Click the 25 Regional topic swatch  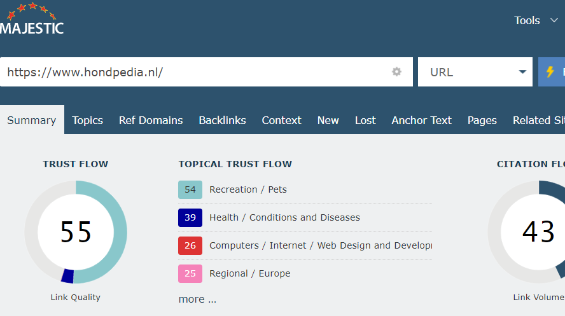190,273
